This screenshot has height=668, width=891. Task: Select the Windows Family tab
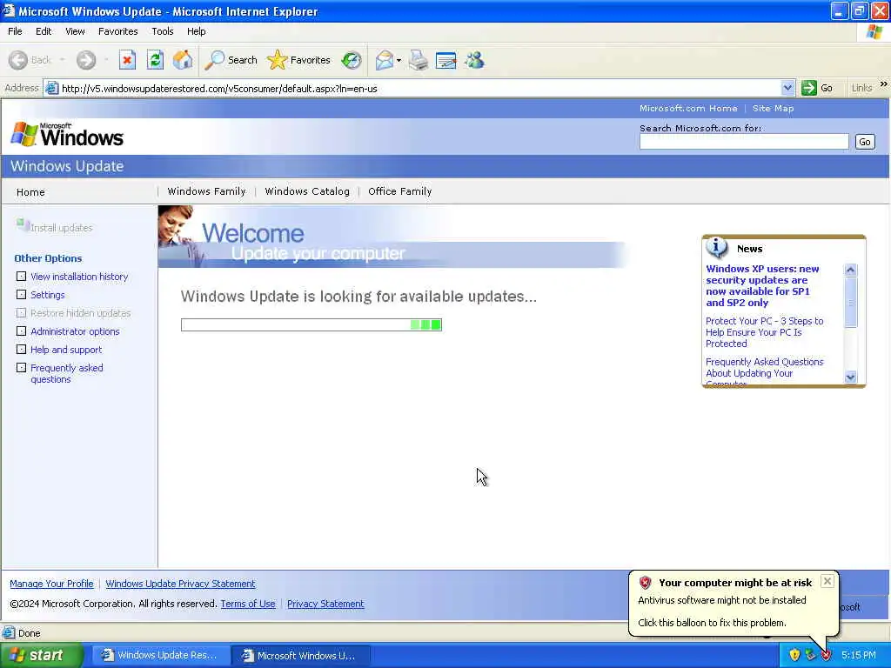(206, 191)
